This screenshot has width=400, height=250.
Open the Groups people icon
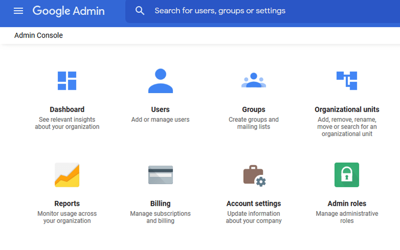[x=254, y=80]
